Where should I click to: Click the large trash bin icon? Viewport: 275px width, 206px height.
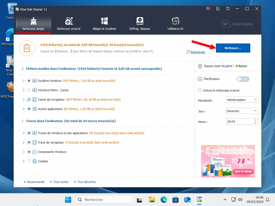point(27,48)
